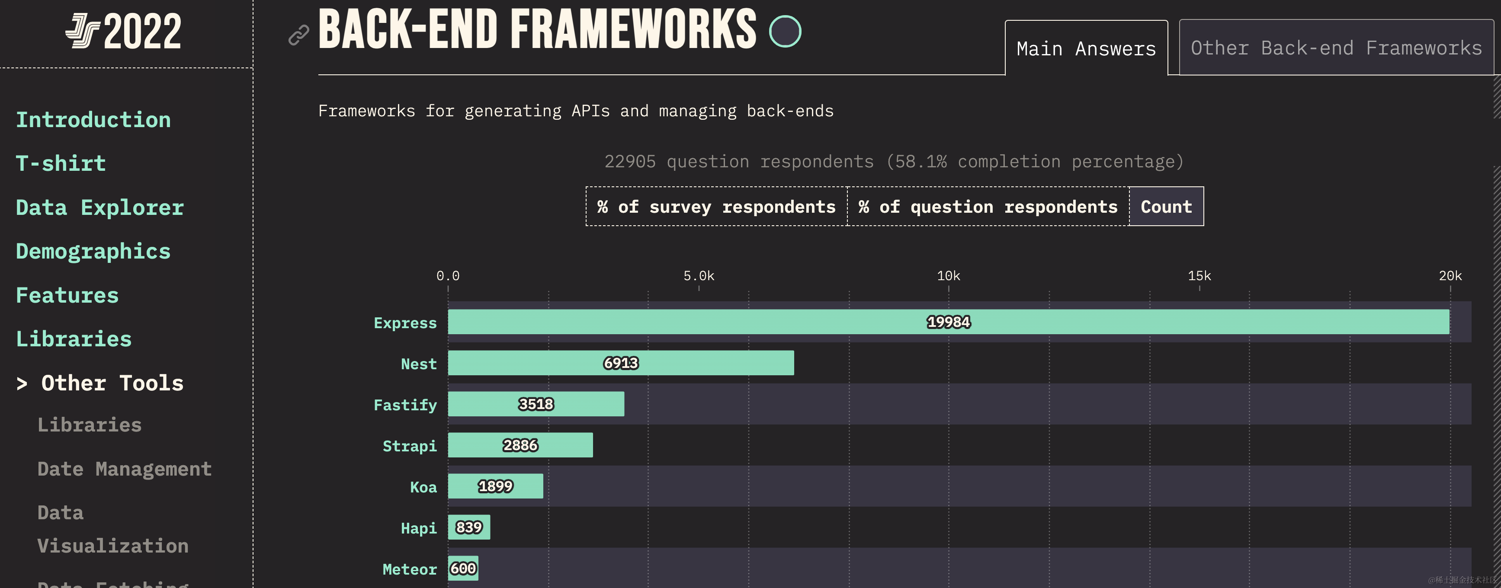Open the T-shirt page link

61,163
